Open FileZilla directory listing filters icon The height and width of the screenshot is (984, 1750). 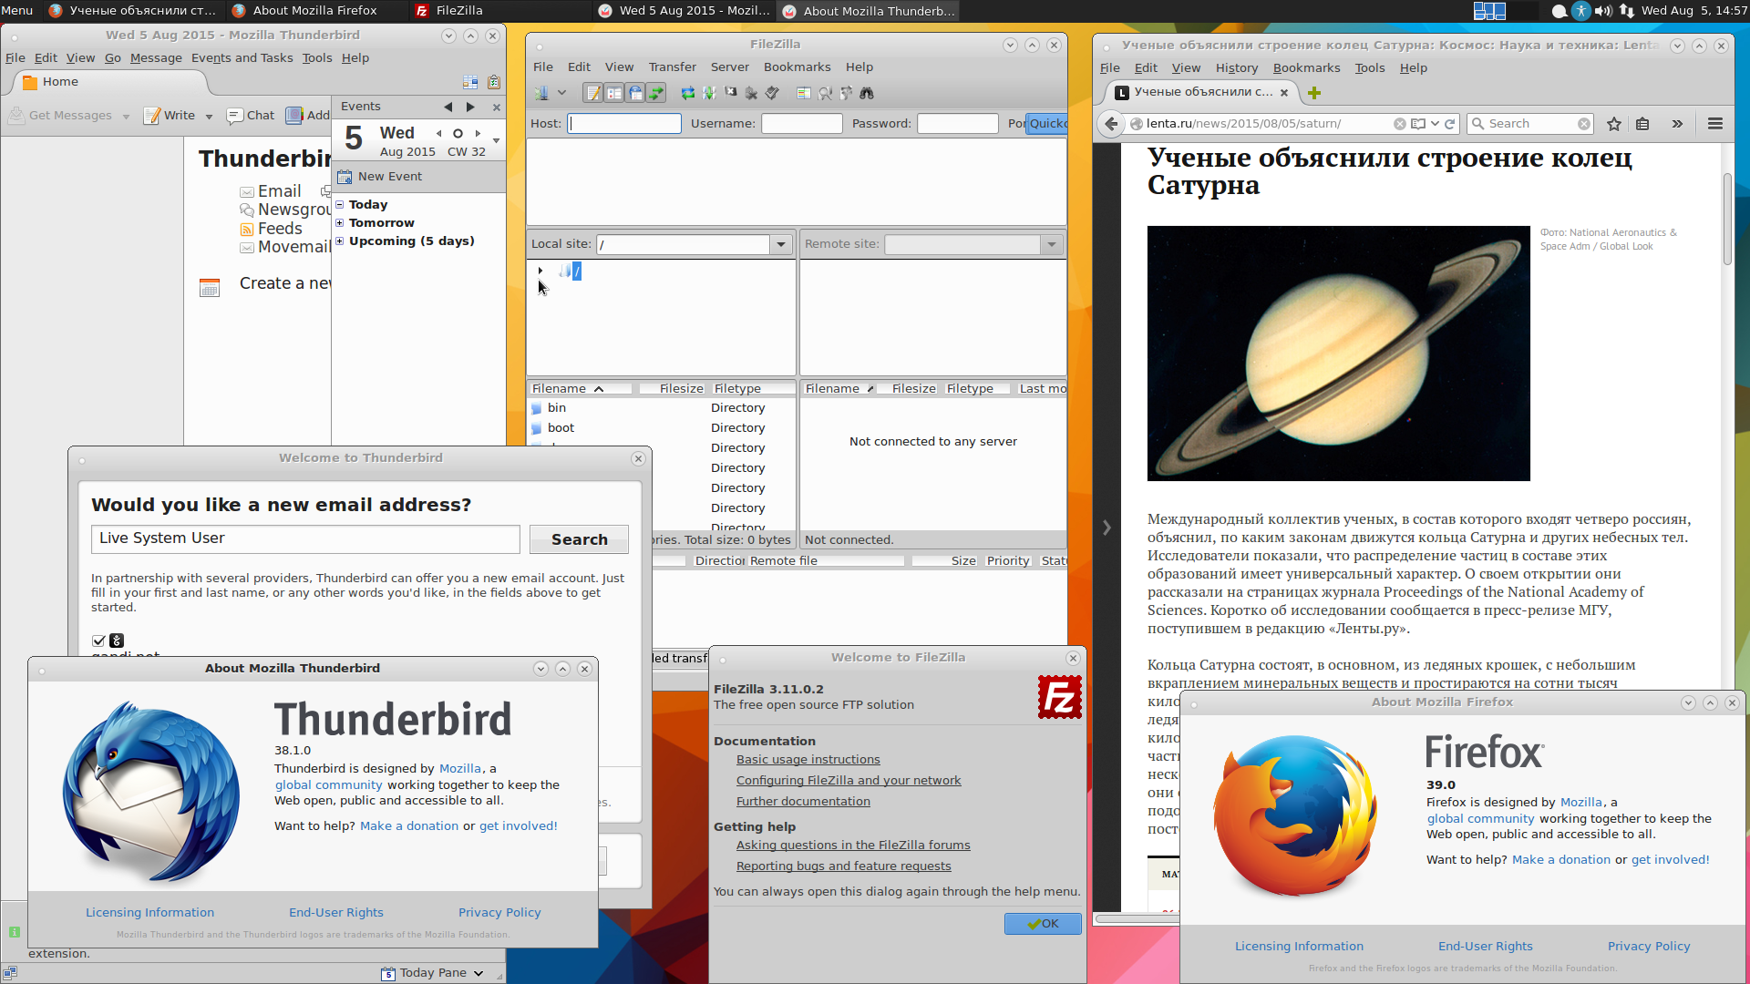(803, 93)
